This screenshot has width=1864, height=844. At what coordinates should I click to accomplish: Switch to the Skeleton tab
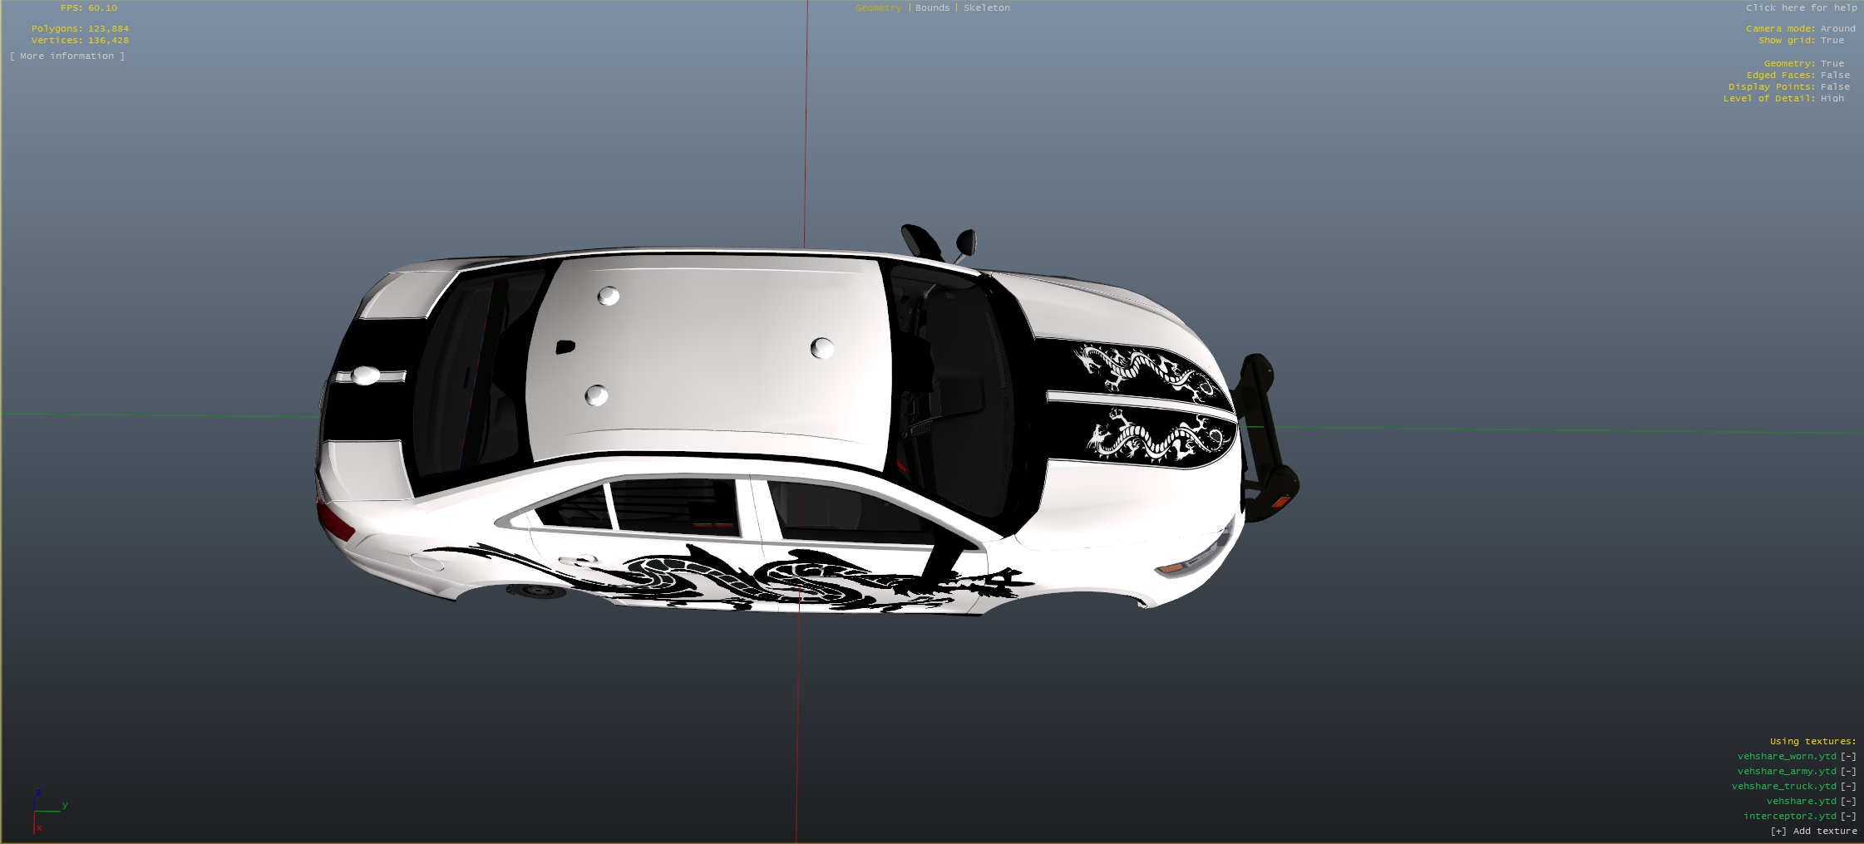coord(987,8)
